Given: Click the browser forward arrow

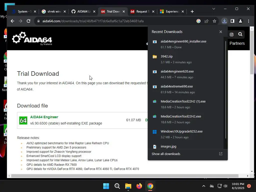Looking at the screenshot, I should coord(20,21).
